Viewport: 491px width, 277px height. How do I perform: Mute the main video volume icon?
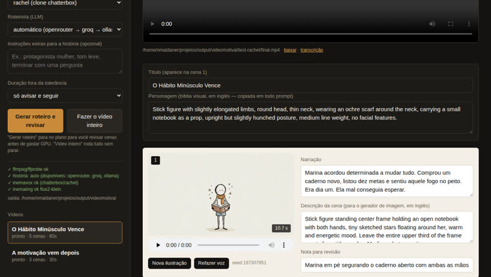click(x=432, y=24)
